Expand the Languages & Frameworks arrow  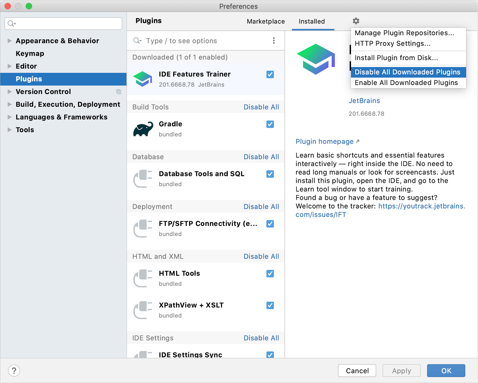[10, 117]
